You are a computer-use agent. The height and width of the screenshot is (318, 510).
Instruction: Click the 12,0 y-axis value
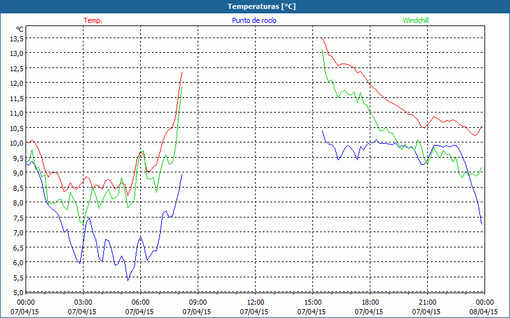click(17, 84)
